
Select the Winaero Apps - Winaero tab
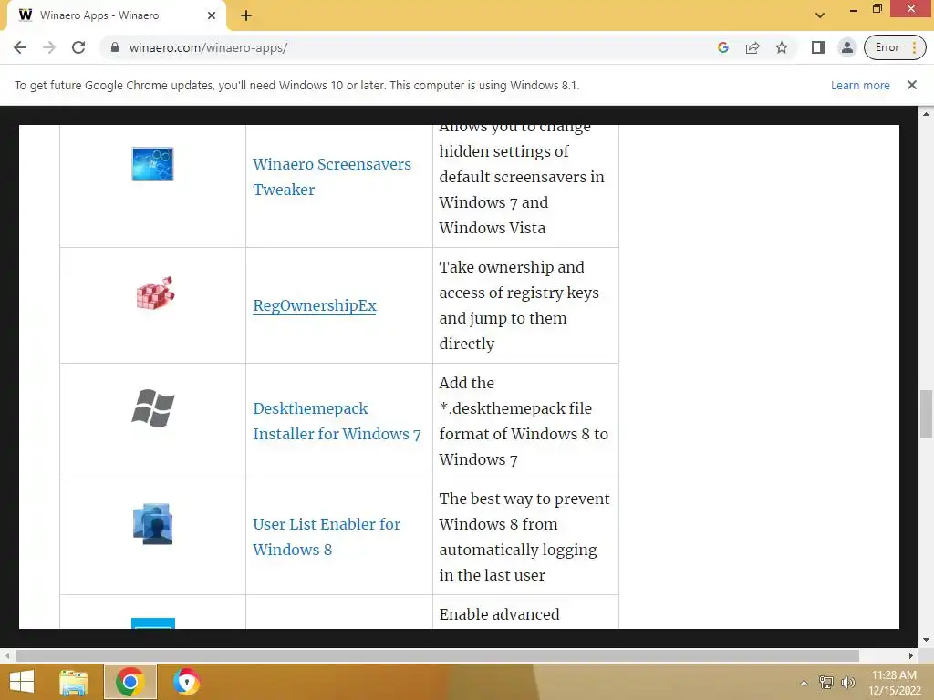116,16
